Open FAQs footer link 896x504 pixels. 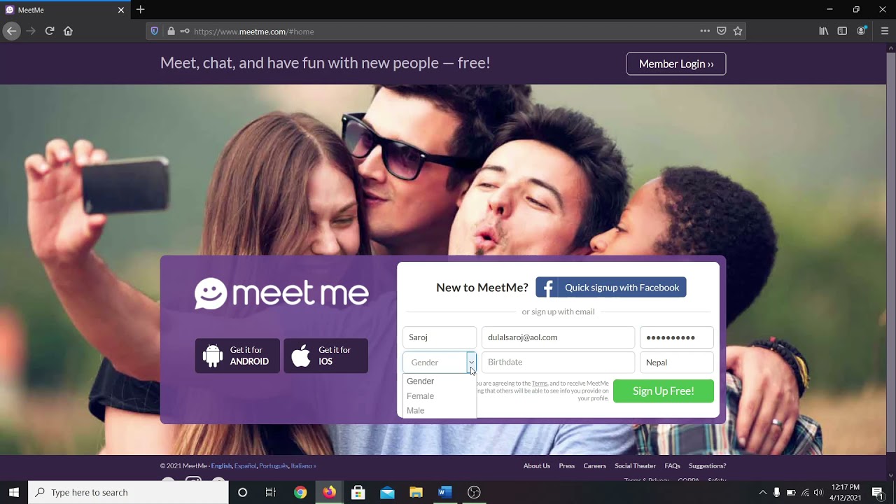pyautogui.click(x=673, y=466)
